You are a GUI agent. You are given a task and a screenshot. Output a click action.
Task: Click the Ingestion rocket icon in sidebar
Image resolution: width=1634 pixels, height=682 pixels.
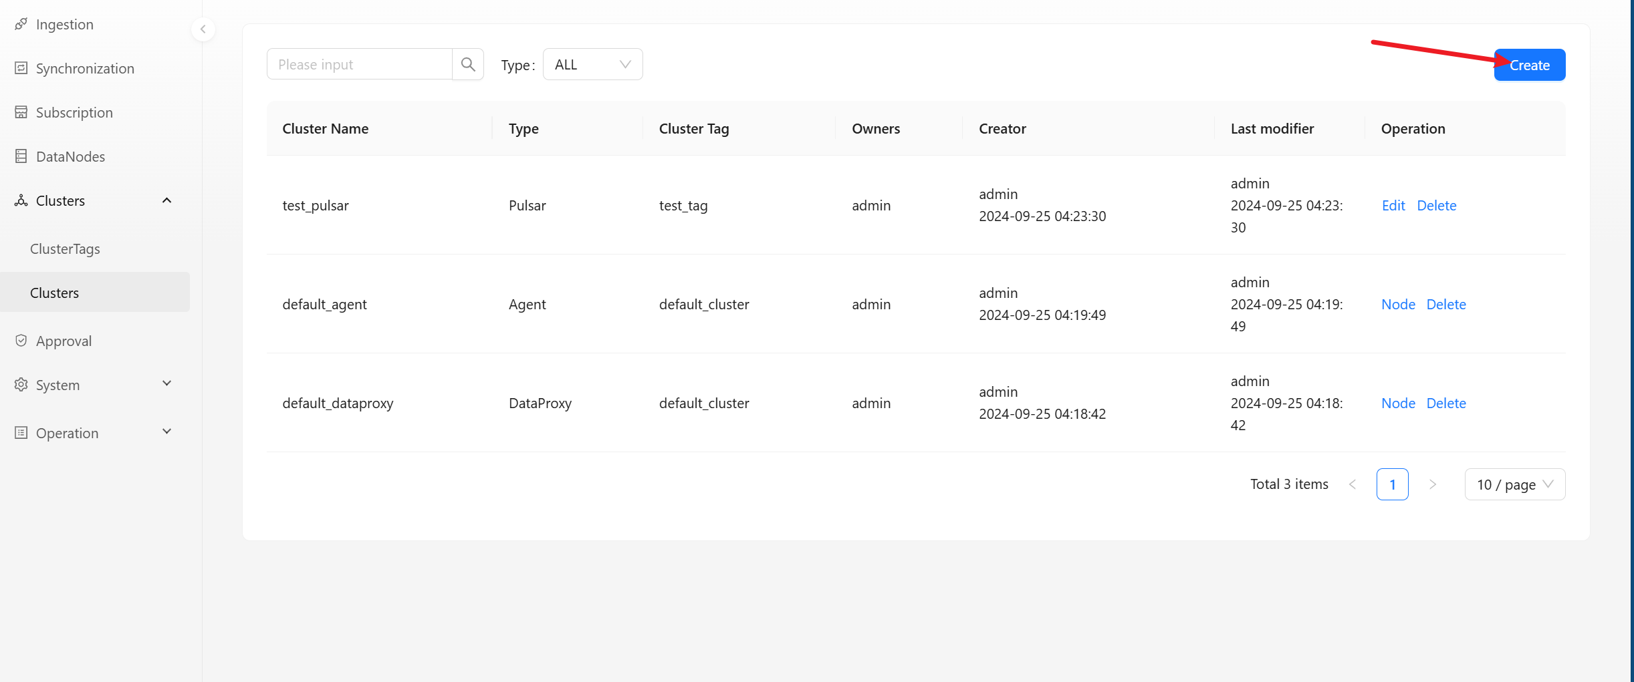21,24
